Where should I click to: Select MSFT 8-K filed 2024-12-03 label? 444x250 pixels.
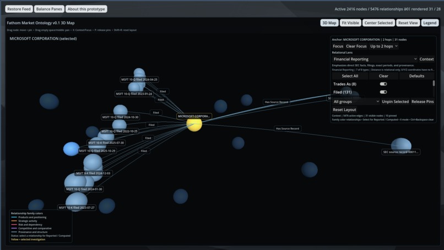click(x=93, y=173)
